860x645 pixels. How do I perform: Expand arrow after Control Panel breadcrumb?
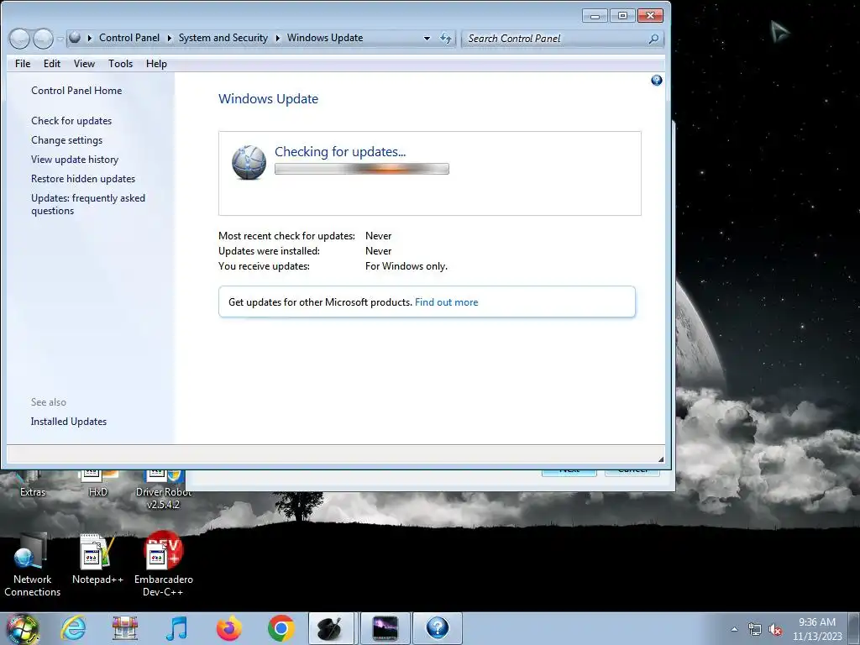169,38
